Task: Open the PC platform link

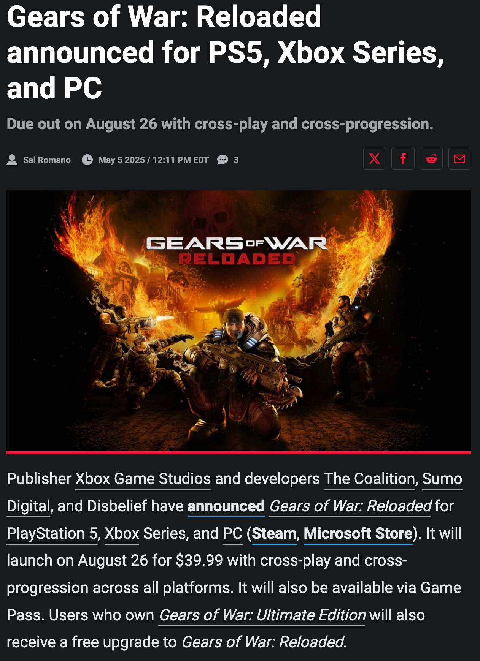Action: pos(232,534)
